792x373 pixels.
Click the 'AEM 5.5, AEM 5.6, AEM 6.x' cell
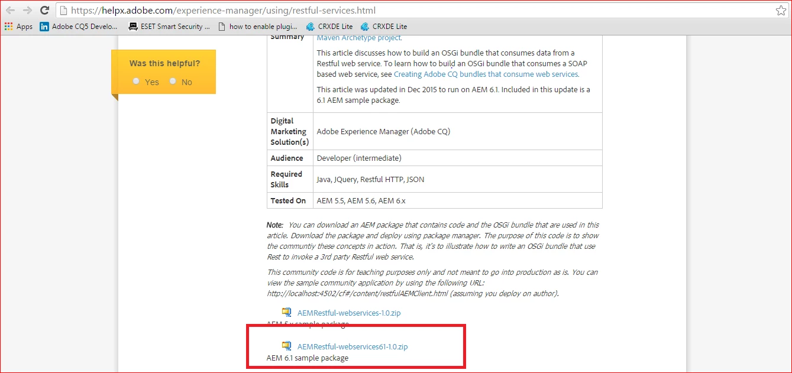click(458, 200)
